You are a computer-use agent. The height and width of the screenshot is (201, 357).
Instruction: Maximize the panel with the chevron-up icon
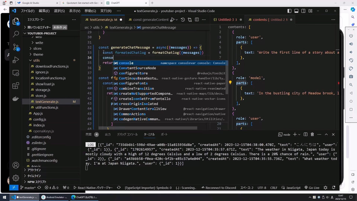(326, 134)
